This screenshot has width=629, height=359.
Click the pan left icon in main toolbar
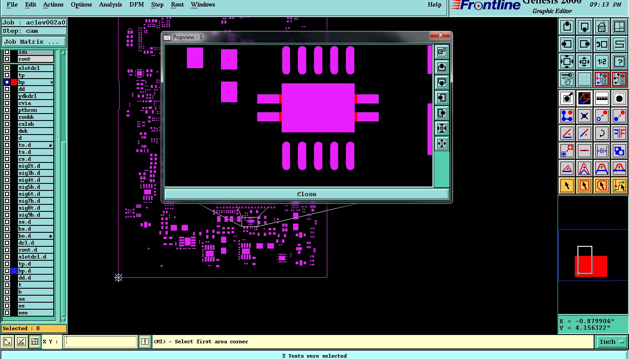(567, 44)
